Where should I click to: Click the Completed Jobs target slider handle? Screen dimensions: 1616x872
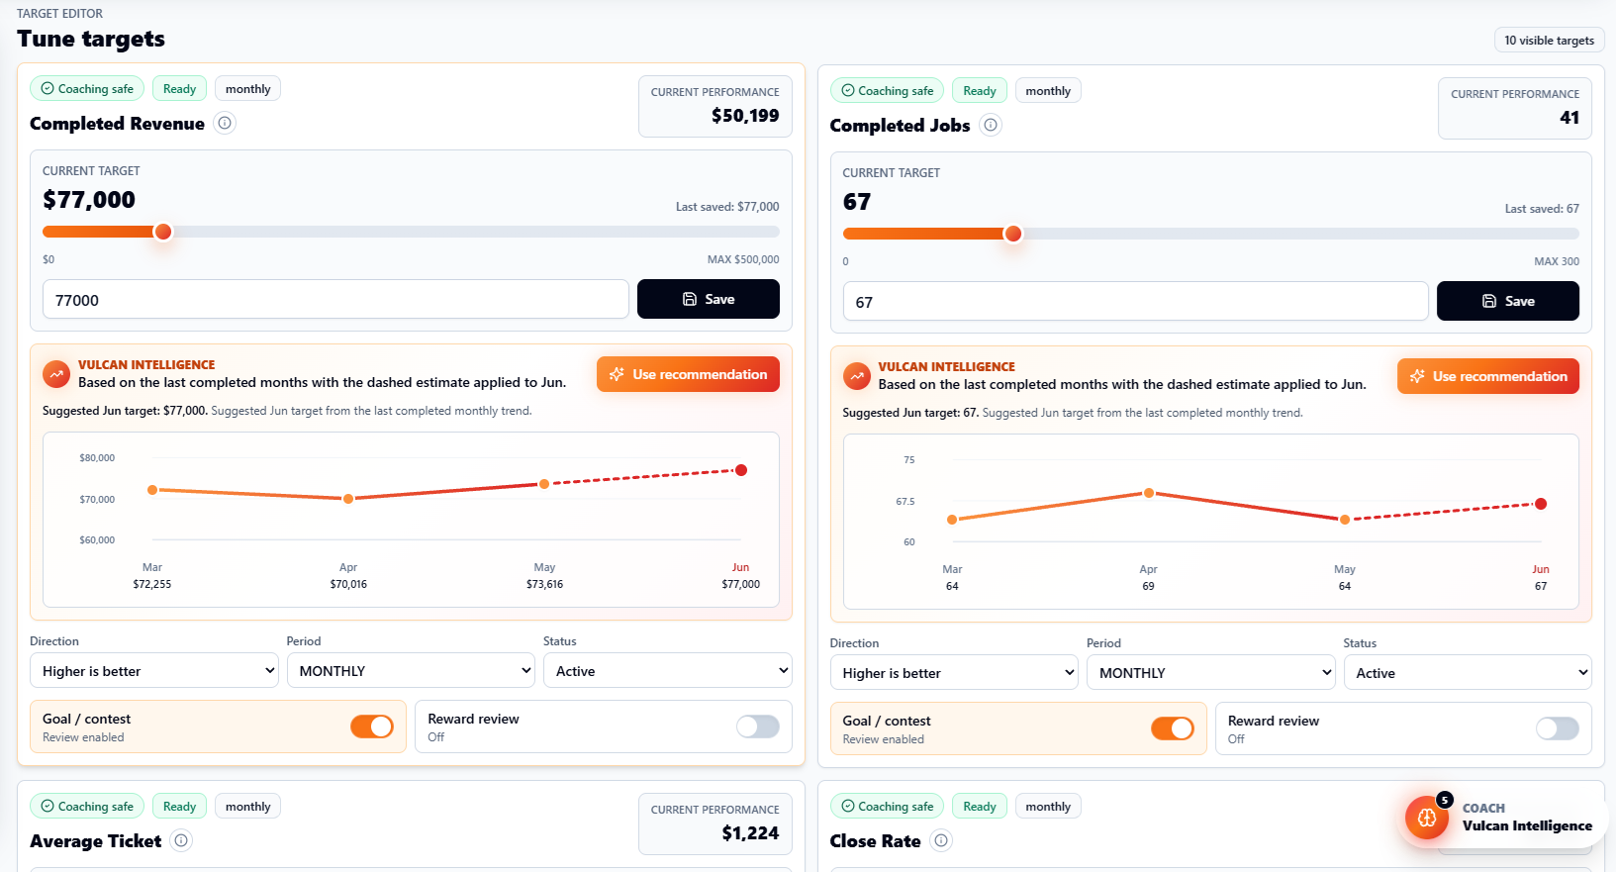[x=1013, y=234]
